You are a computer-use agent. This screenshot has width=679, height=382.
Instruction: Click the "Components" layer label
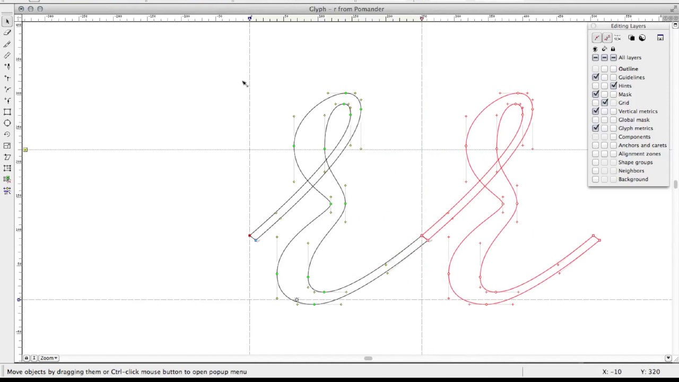click(634, 137)
